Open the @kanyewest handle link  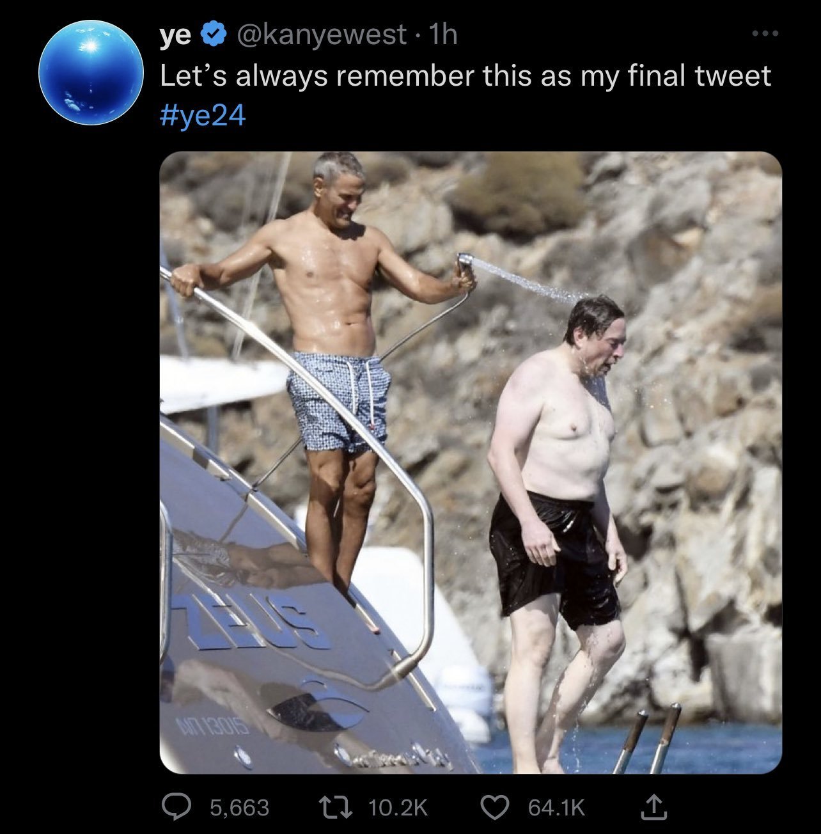click(x=320, y=35)
